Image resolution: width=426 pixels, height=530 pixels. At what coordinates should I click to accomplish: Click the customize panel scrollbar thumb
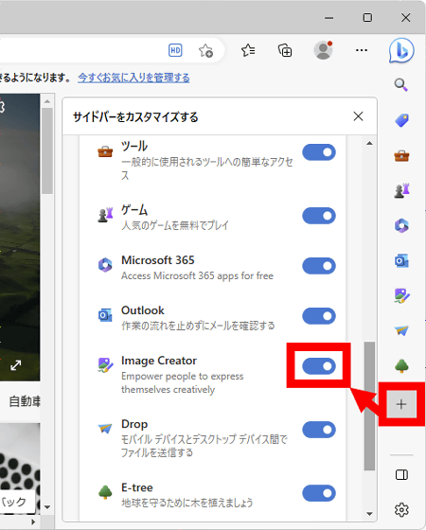pyautogui.click(x=369, y=406)
